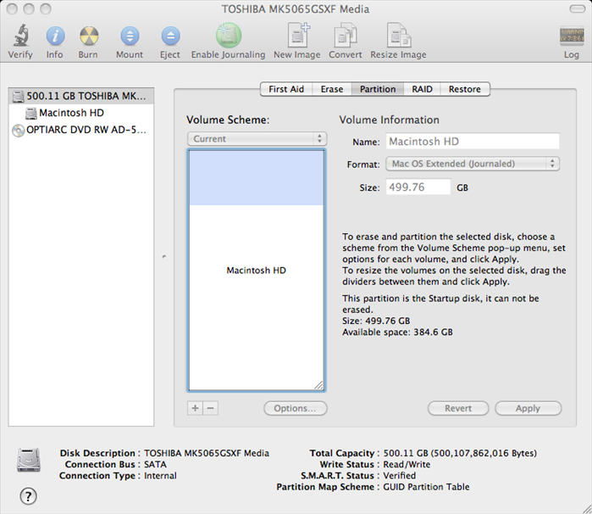Click the Convert image icon

click(x=346, y=35)
